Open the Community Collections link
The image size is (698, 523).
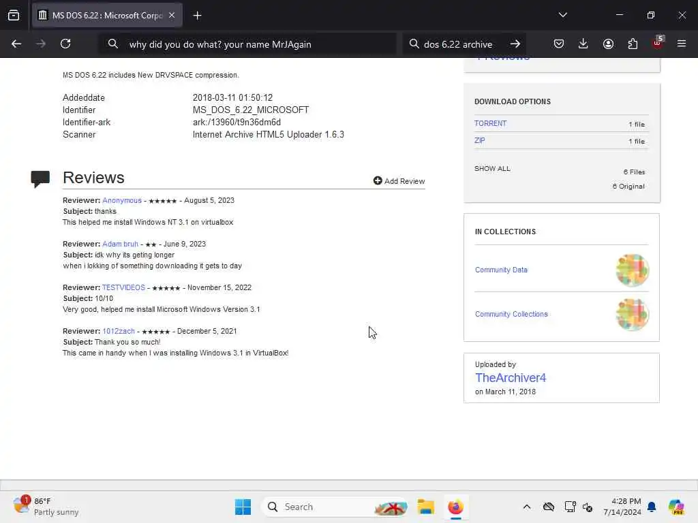(511, 314)
